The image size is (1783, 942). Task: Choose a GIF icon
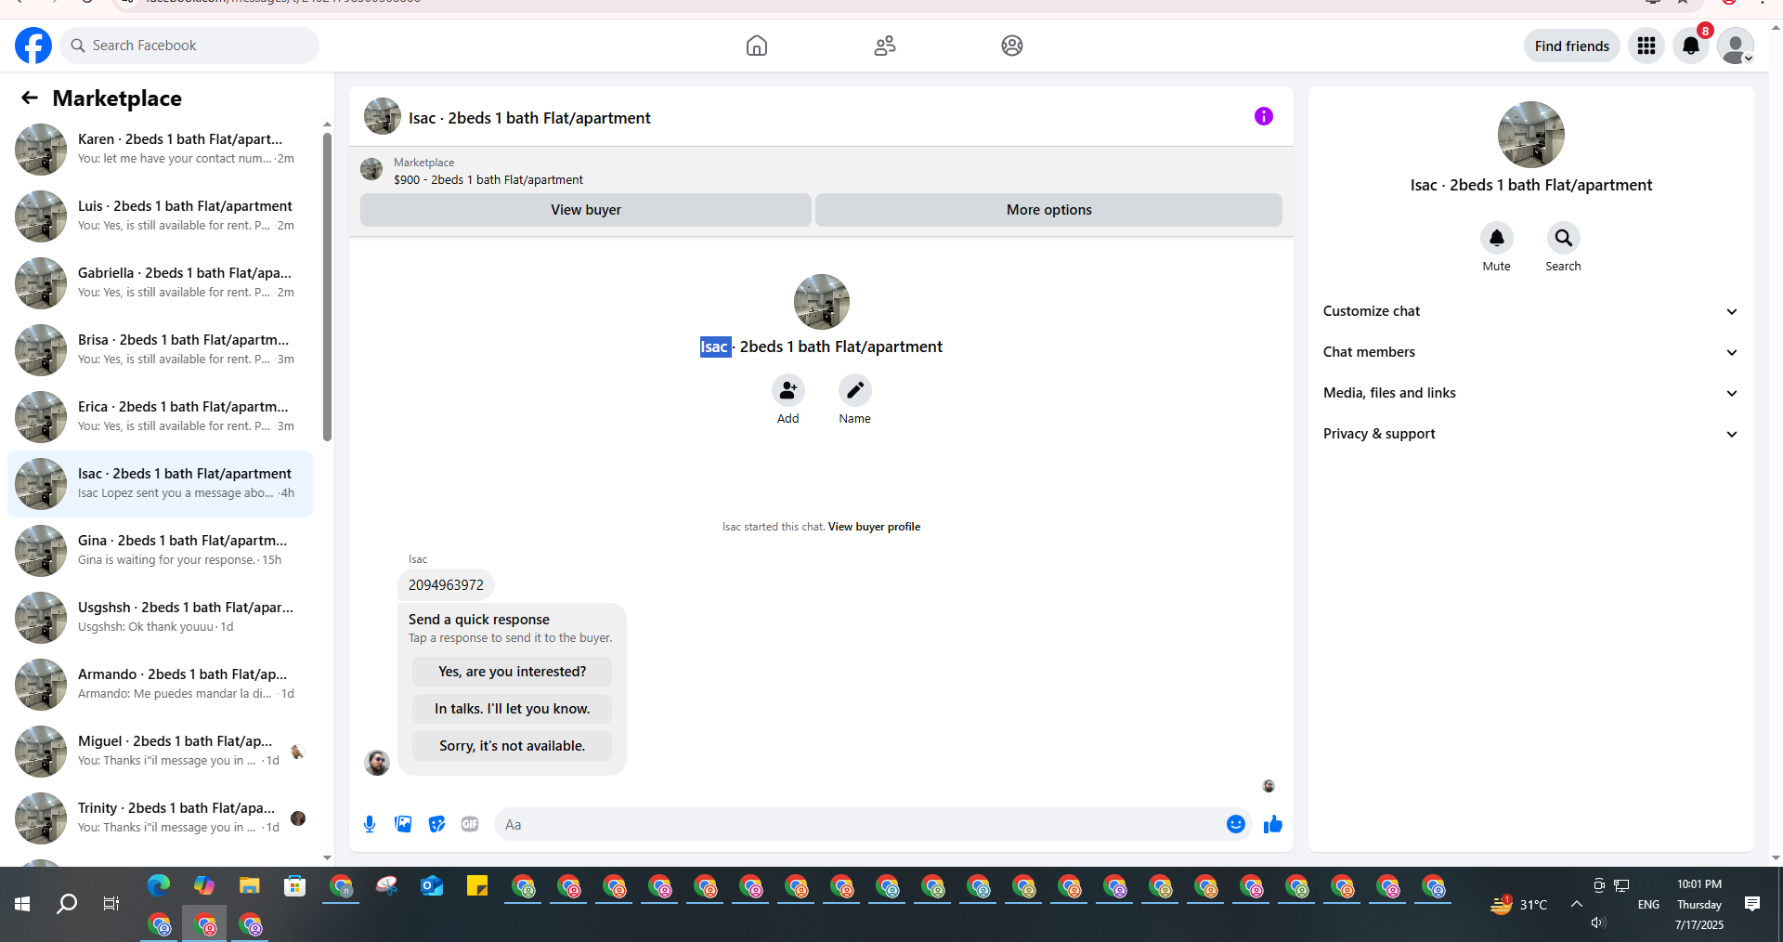coord(470,824)
